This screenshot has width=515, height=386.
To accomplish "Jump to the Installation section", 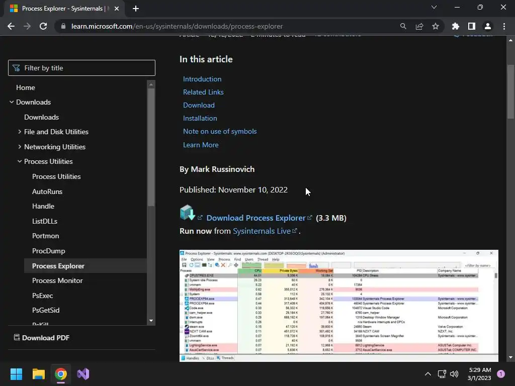I will click(200, 118).
